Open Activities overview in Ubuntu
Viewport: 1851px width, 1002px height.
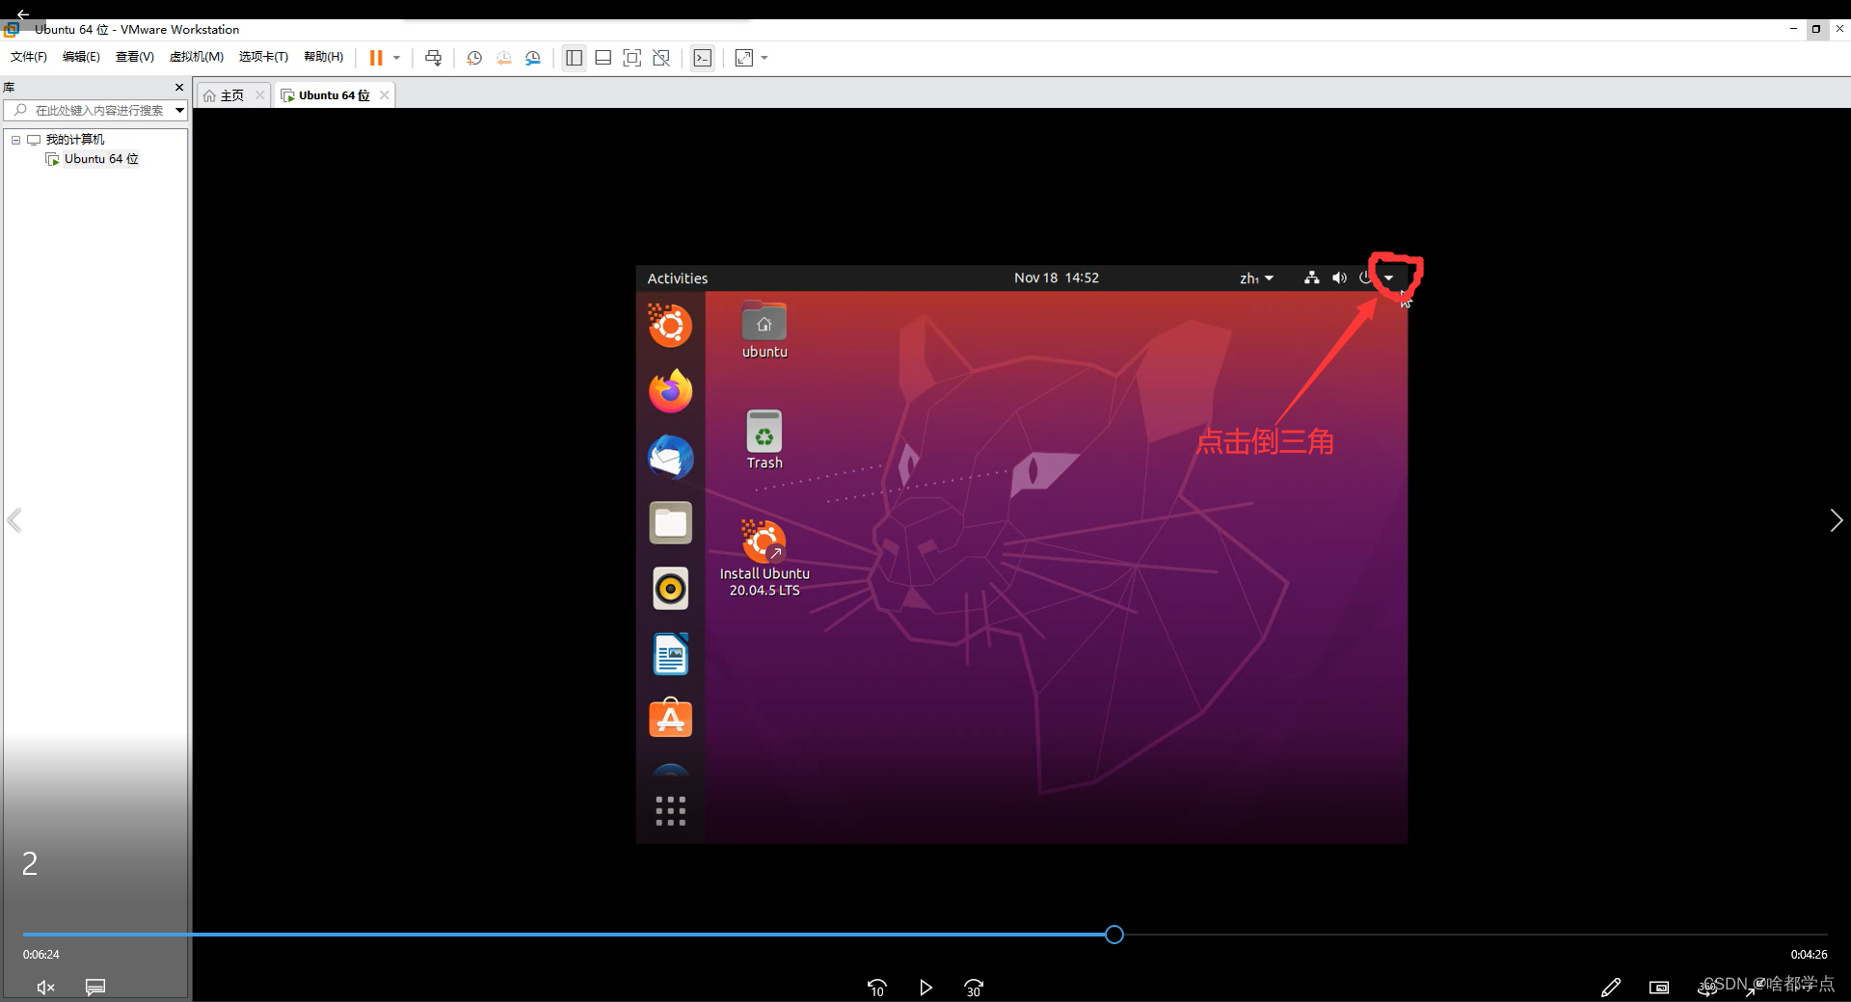(x=677, y=278)
